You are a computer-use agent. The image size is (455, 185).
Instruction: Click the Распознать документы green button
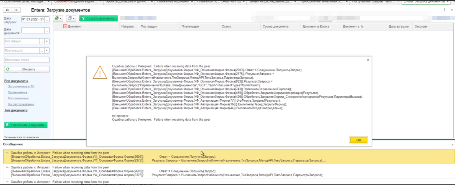(26, 125)
